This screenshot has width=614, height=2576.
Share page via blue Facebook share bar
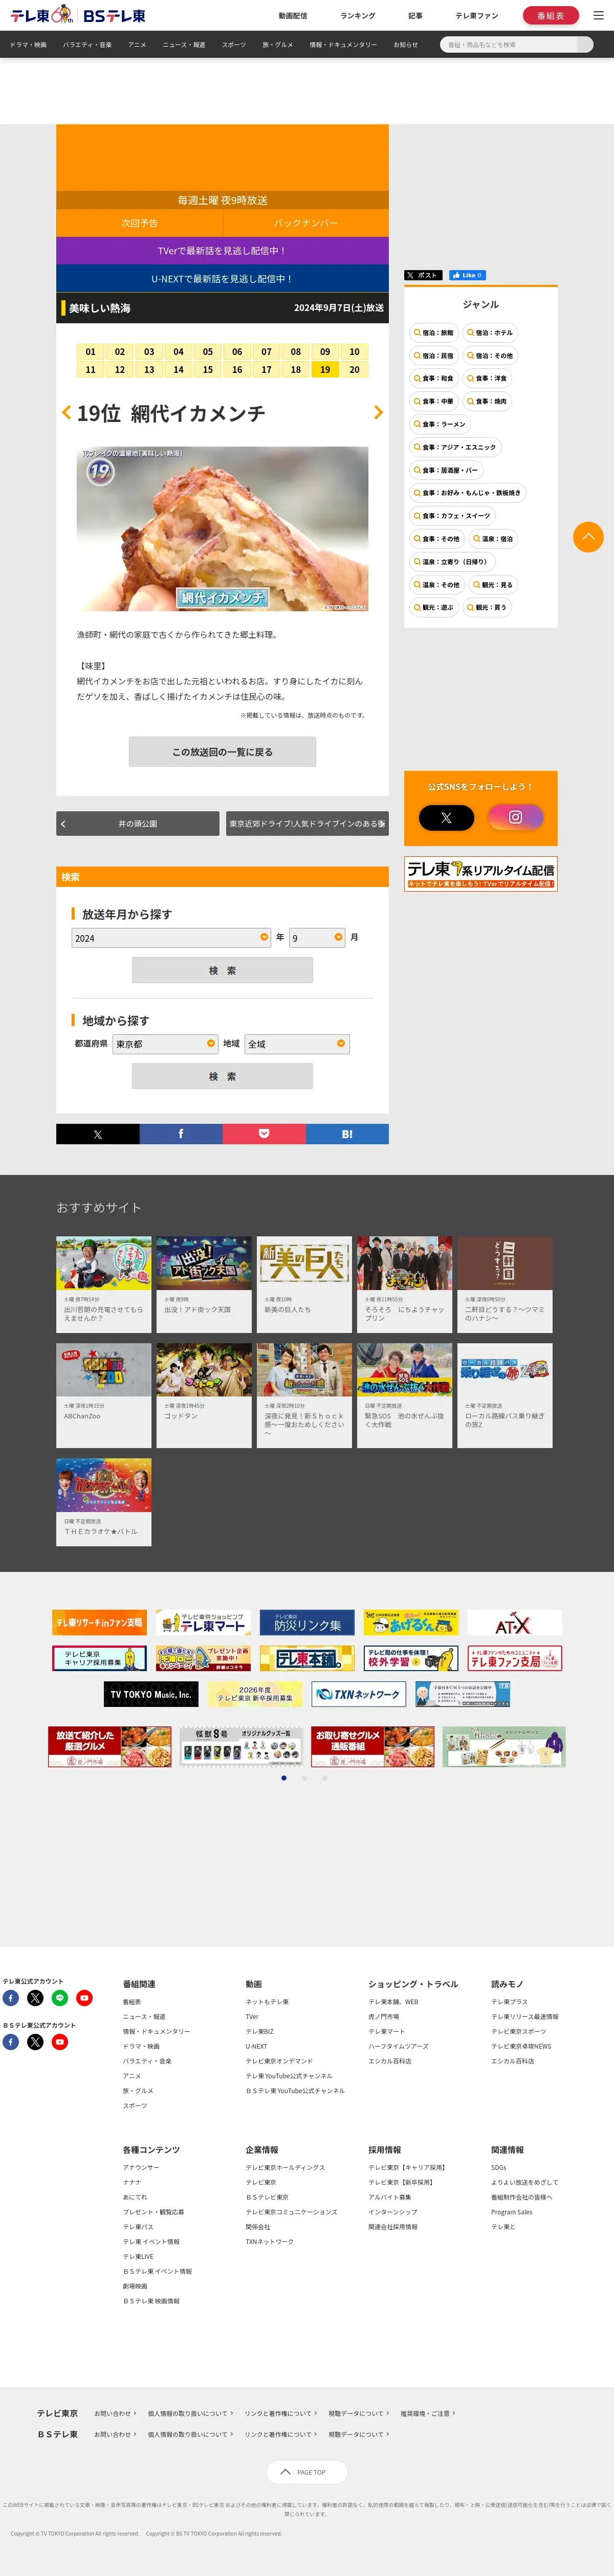[181, 1134]
